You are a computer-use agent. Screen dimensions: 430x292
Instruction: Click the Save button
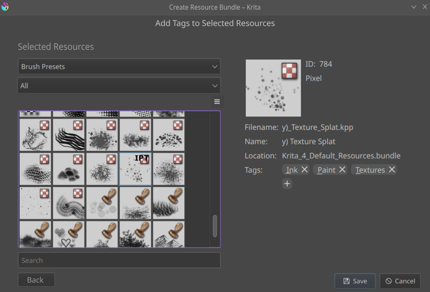[355, 281]
